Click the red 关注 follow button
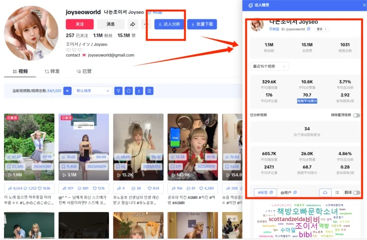The height and width of the screenshot is (240, 367). tap(80, 24)
